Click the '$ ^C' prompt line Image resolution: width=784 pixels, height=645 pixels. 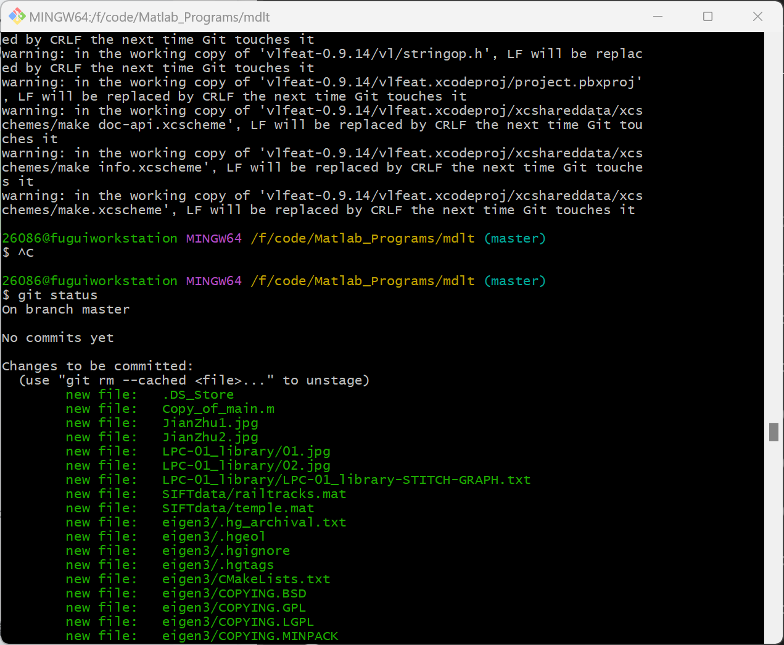[18, 252]
